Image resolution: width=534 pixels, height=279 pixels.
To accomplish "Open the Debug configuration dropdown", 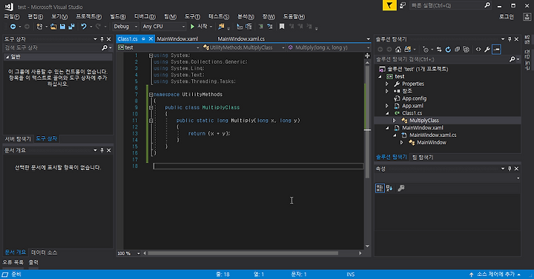I will click(125, 27).
